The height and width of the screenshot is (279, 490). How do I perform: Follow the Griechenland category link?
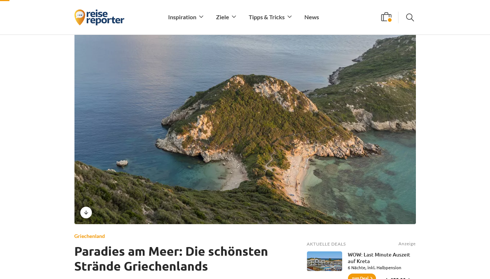pyautogui.click(x=89, y=236)
